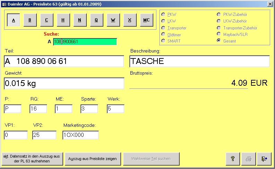
Task: Click the Gewicht field showing 0.015 kg
Action: click(x=64, y=83)
